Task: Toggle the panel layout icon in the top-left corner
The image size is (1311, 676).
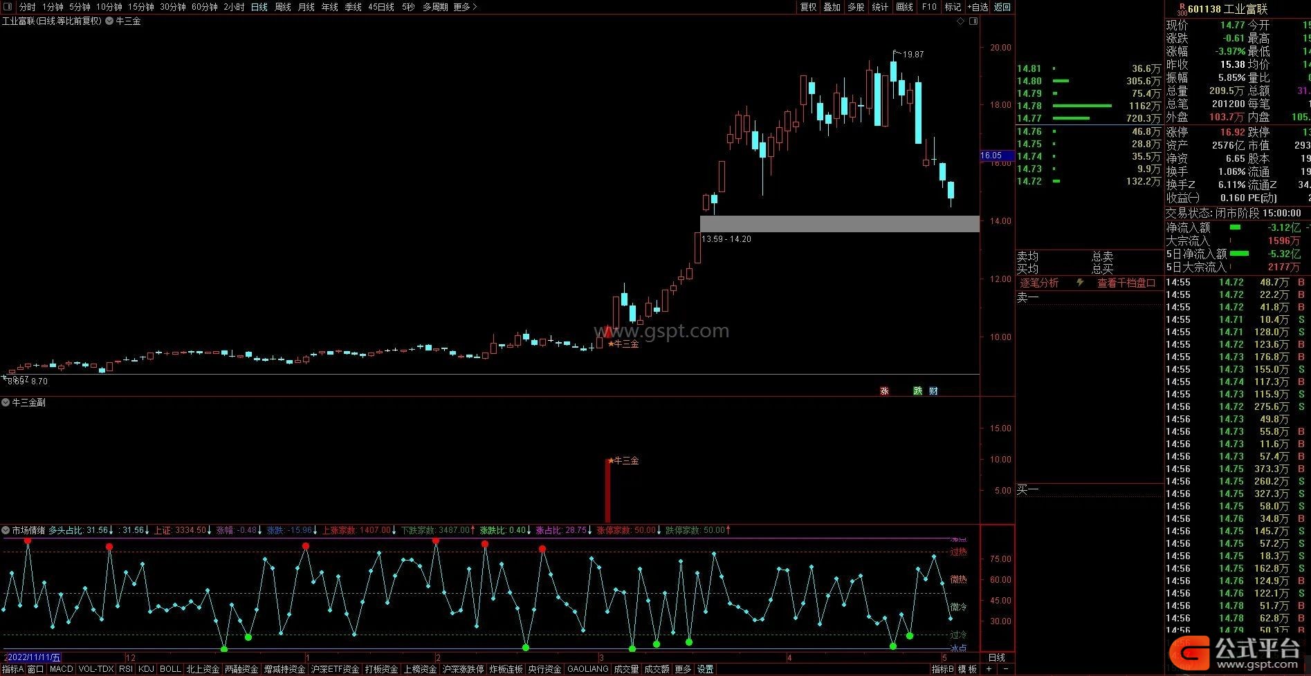Action: 8,7
